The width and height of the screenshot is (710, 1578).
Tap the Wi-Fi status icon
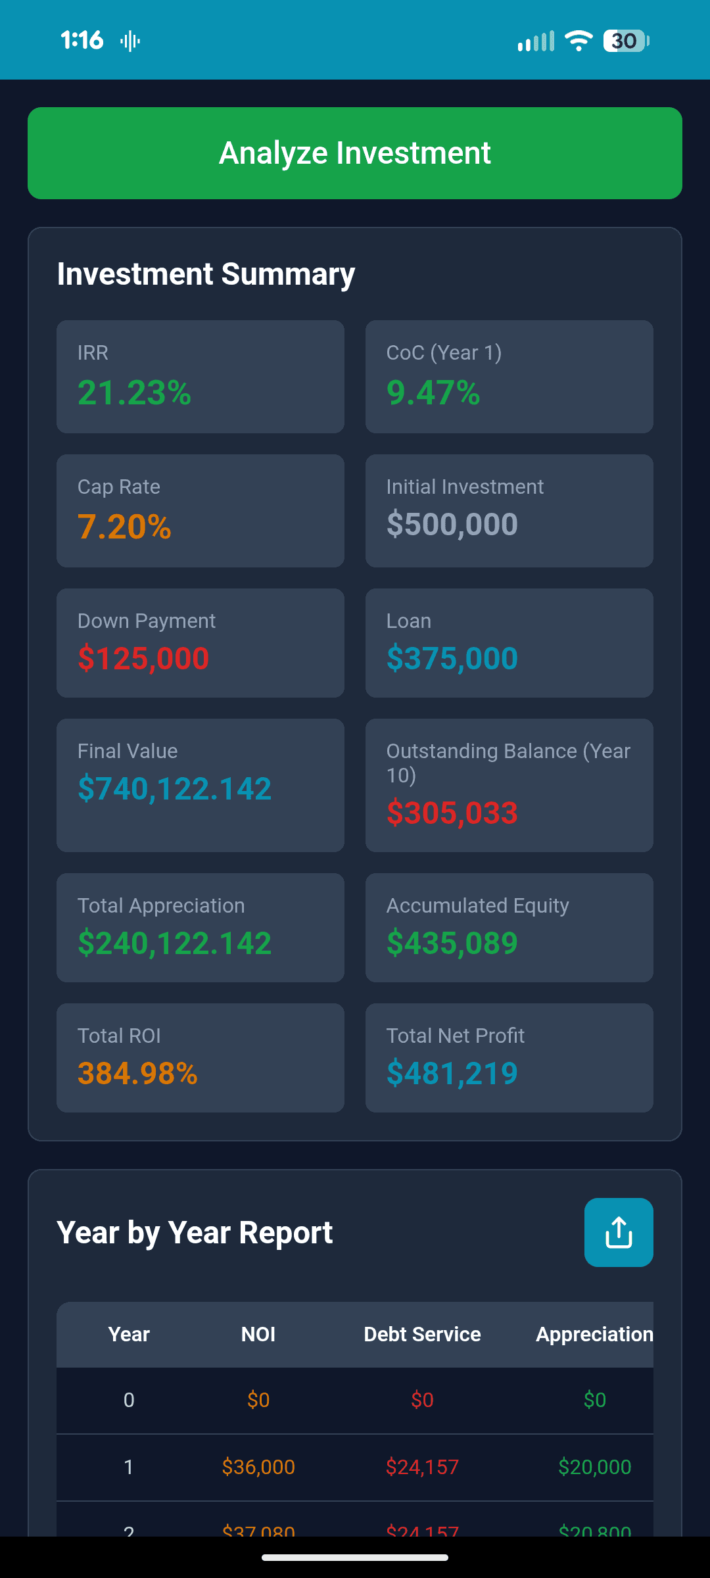(577, 41)
